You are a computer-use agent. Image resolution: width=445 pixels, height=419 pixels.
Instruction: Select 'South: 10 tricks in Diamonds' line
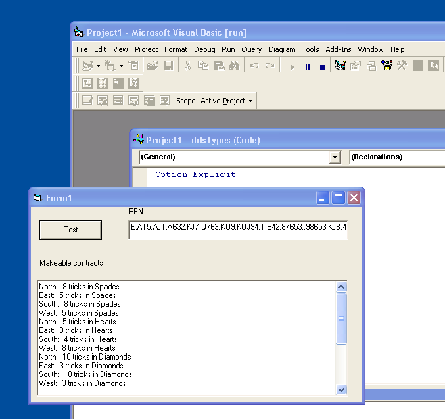click(85, 374)
